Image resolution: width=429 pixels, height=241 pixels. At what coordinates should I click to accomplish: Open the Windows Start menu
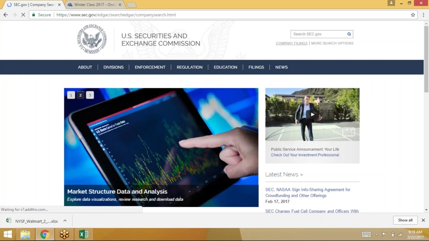tap(8, 234)
